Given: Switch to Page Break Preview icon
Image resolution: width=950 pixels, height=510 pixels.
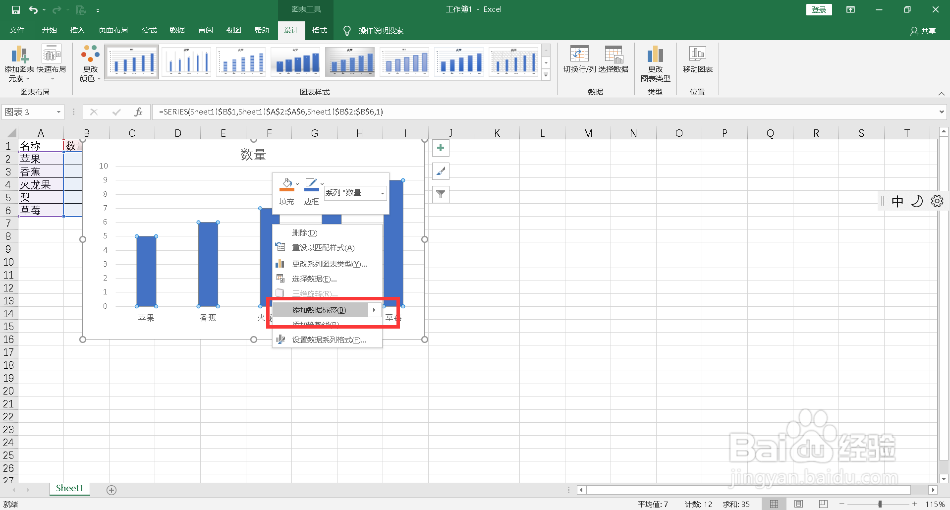Looking at the screenshot, I should click(x=823, y=504).
